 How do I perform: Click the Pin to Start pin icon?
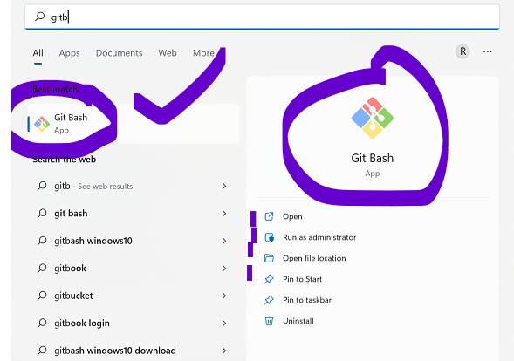269,279
